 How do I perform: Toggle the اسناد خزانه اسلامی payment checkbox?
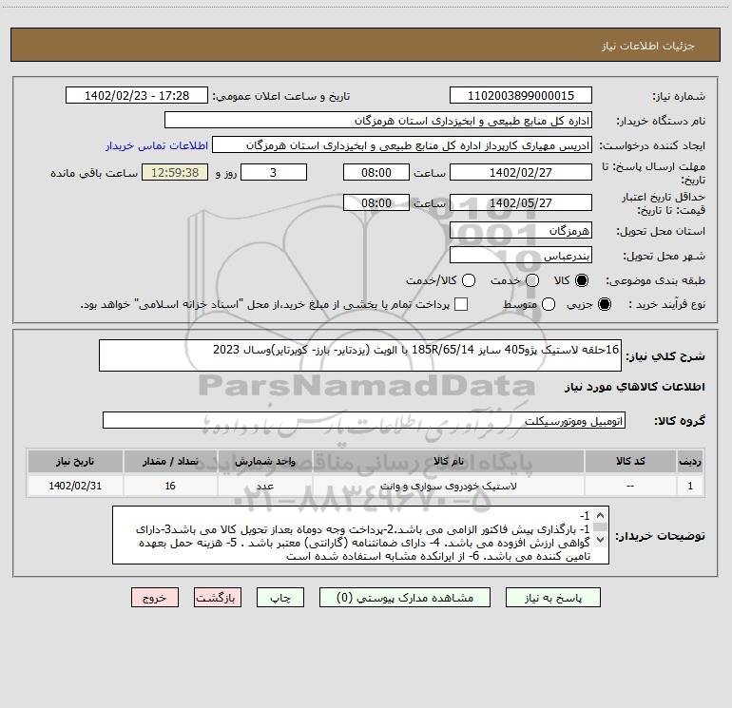461,304
